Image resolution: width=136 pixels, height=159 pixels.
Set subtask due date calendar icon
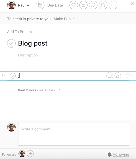[110, 76]
